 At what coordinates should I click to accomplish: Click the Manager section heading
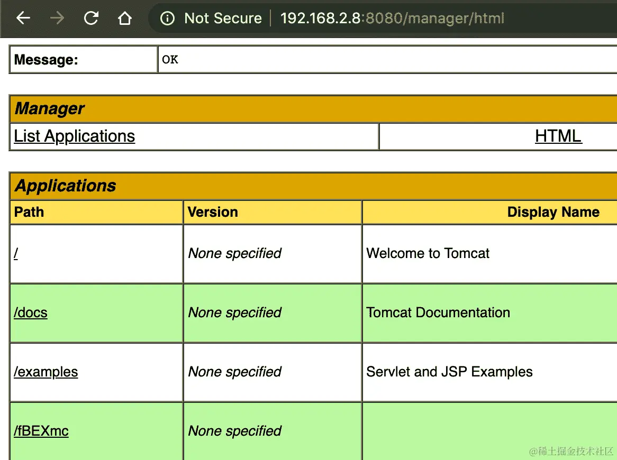50,108
